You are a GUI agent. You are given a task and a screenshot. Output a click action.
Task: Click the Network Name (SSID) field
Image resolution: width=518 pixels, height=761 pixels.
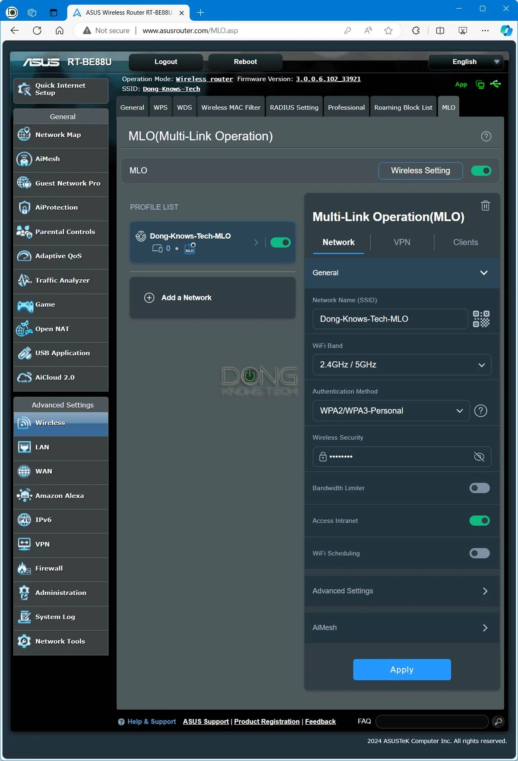tap(390, 319)
